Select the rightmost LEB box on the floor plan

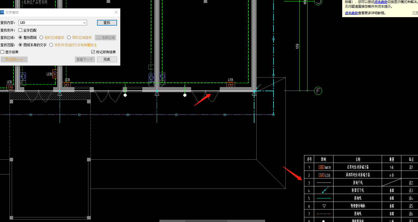point(231,85)
